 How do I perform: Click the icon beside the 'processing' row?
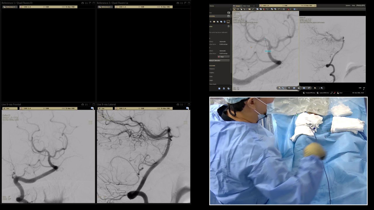pyautogui.click(x=228, y=16)
